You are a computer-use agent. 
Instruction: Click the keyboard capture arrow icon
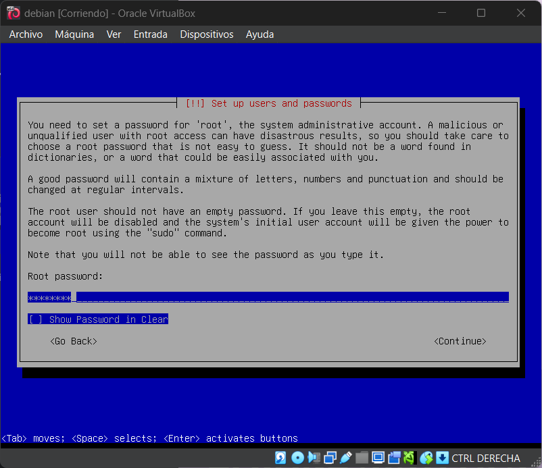[442, 458]
